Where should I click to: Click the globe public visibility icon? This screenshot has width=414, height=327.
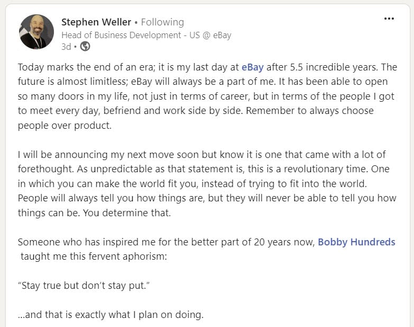[85, 47]
